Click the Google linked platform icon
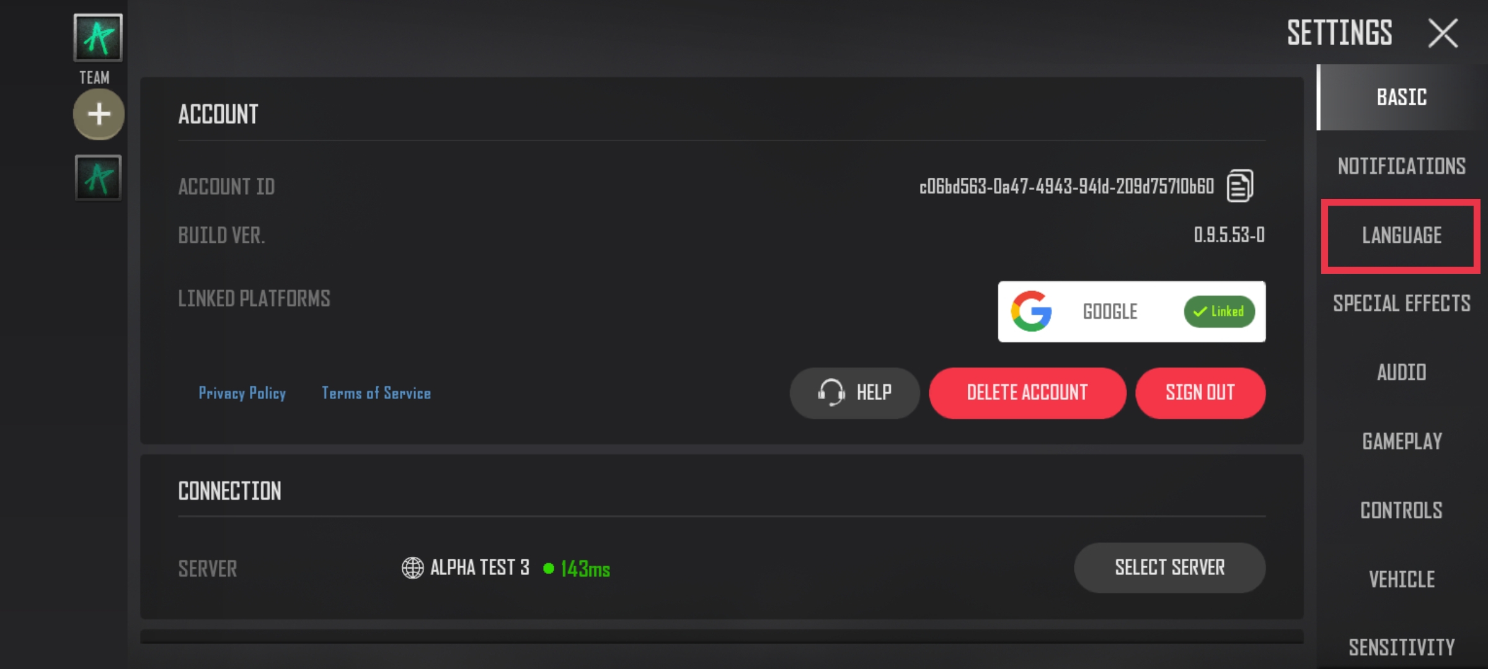Screen dimensions: 1488x669 pos(1034,312)
